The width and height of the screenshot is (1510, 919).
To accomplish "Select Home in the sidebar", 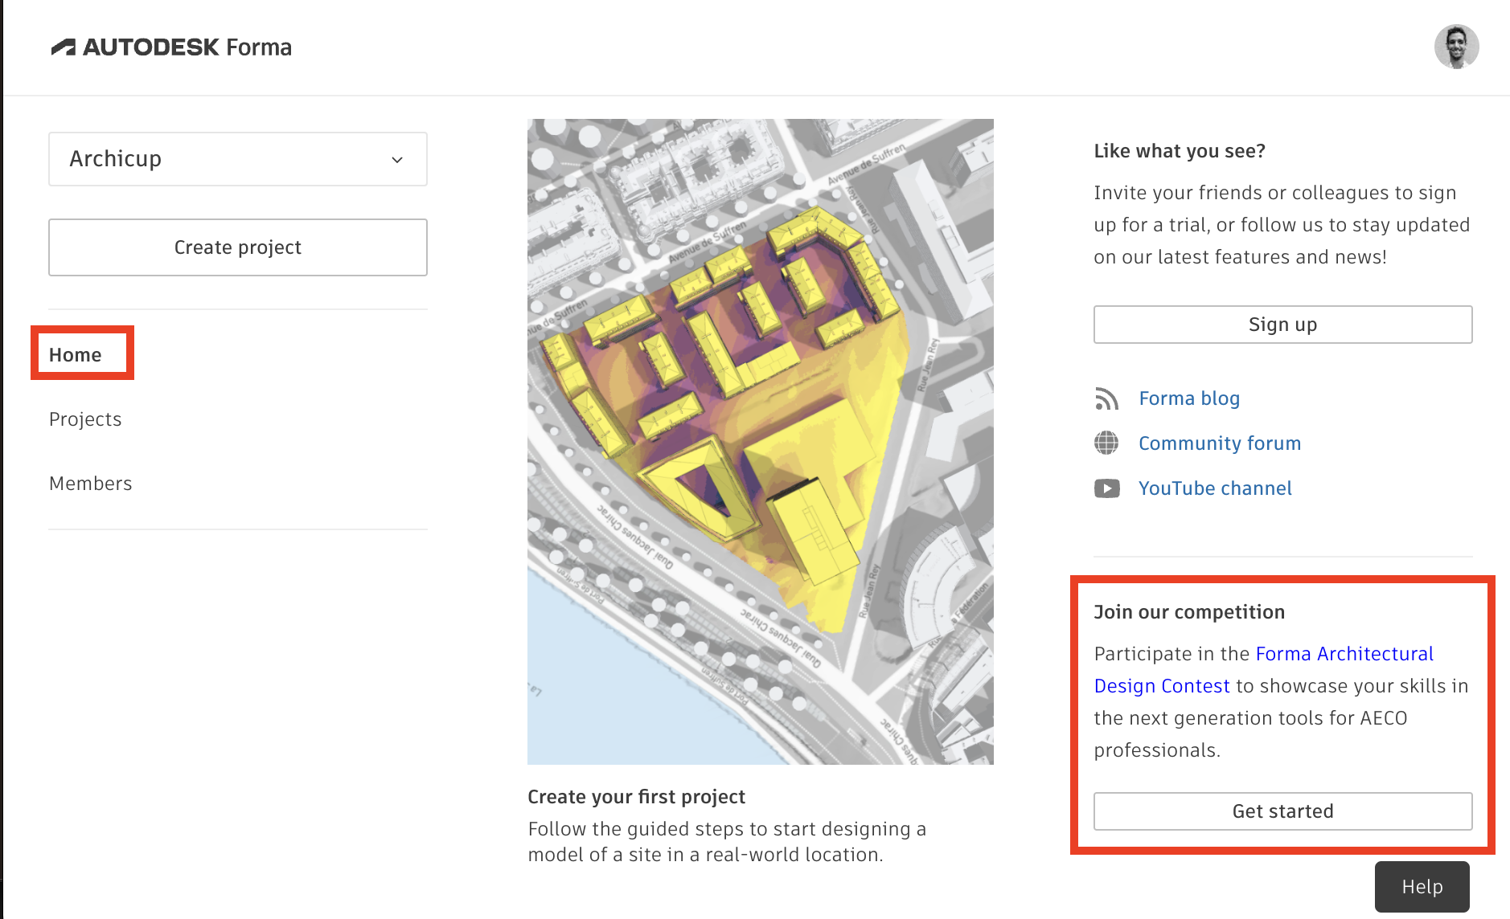I will click(x=76, y=354).
